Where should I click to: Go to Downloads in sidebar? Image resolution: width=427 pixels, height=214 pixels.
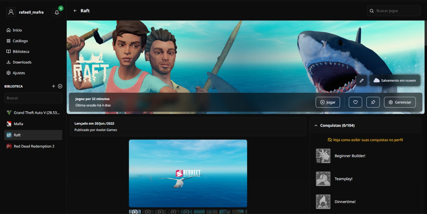tap(22, 62)
